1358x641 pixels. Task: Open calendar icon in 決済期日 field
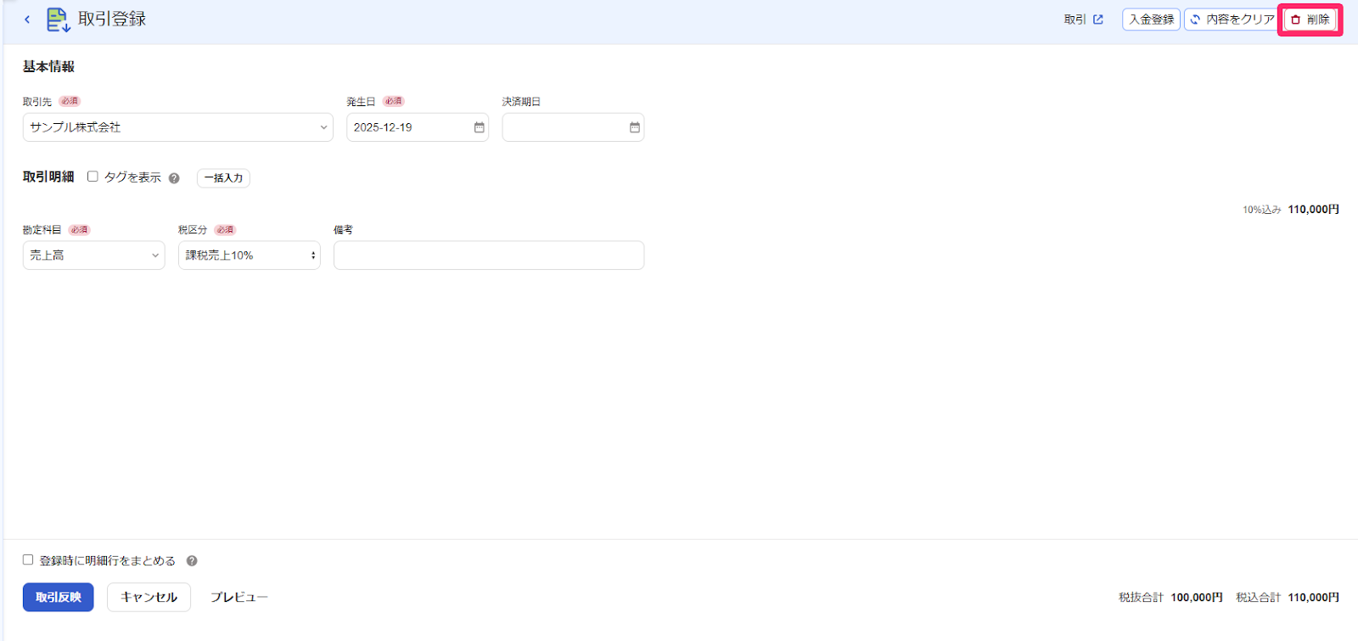[x=634, y=127]
